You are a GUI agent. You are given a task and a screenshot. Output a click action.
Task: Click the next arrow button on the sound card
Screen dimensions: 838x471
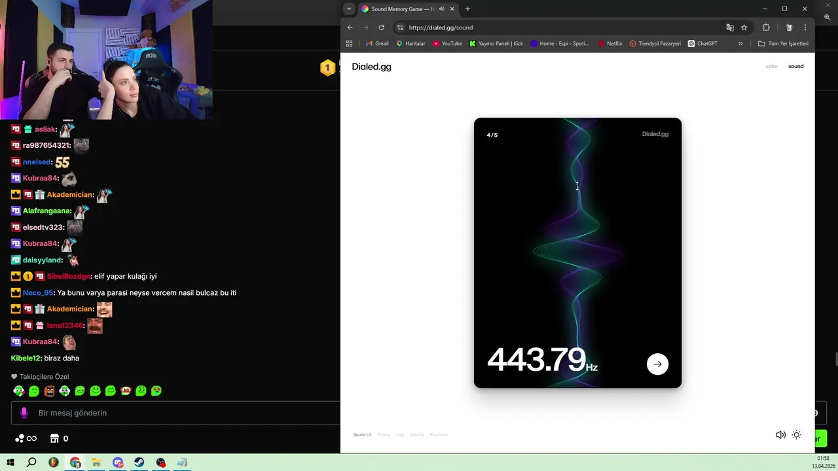[x=657, y=364]
